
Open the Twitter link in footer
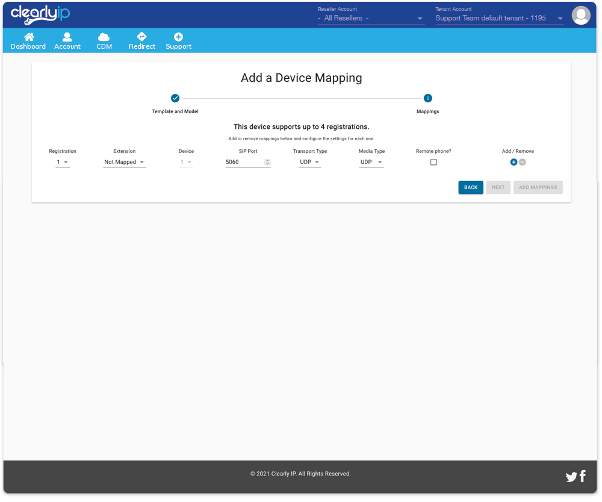coord(571,477)
